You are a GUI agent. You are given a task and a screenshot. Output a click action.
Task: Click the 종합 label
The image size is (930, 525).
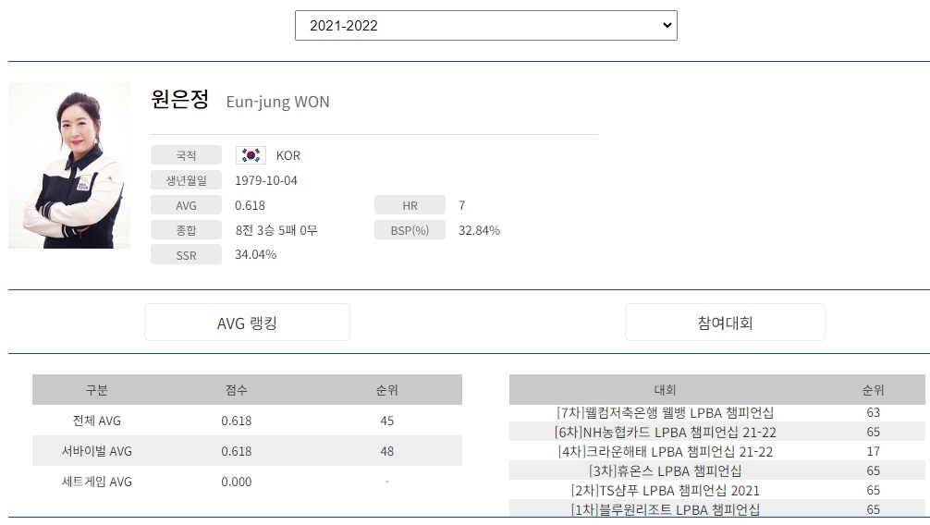pos(186,230)
